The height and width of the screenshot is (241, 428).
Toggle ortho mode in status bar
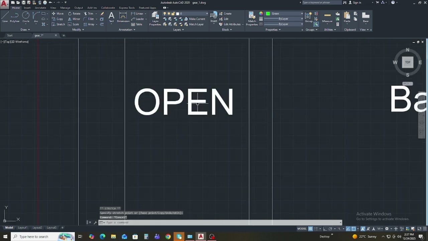325,229
